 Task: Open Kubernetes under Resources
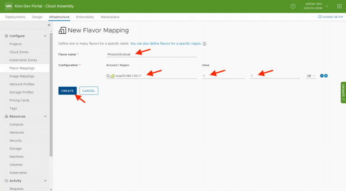(x=18, y=173)
